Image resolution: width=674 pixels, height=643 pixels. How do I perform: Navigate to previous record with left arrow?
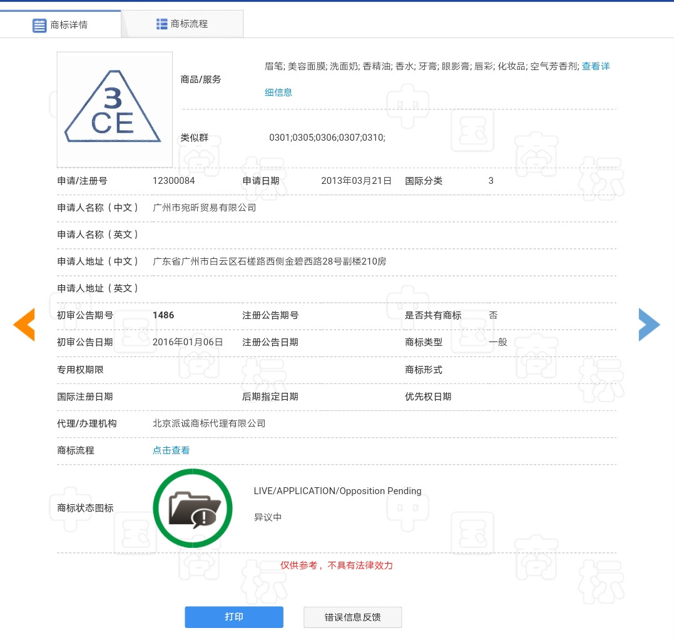pos(24,325)
